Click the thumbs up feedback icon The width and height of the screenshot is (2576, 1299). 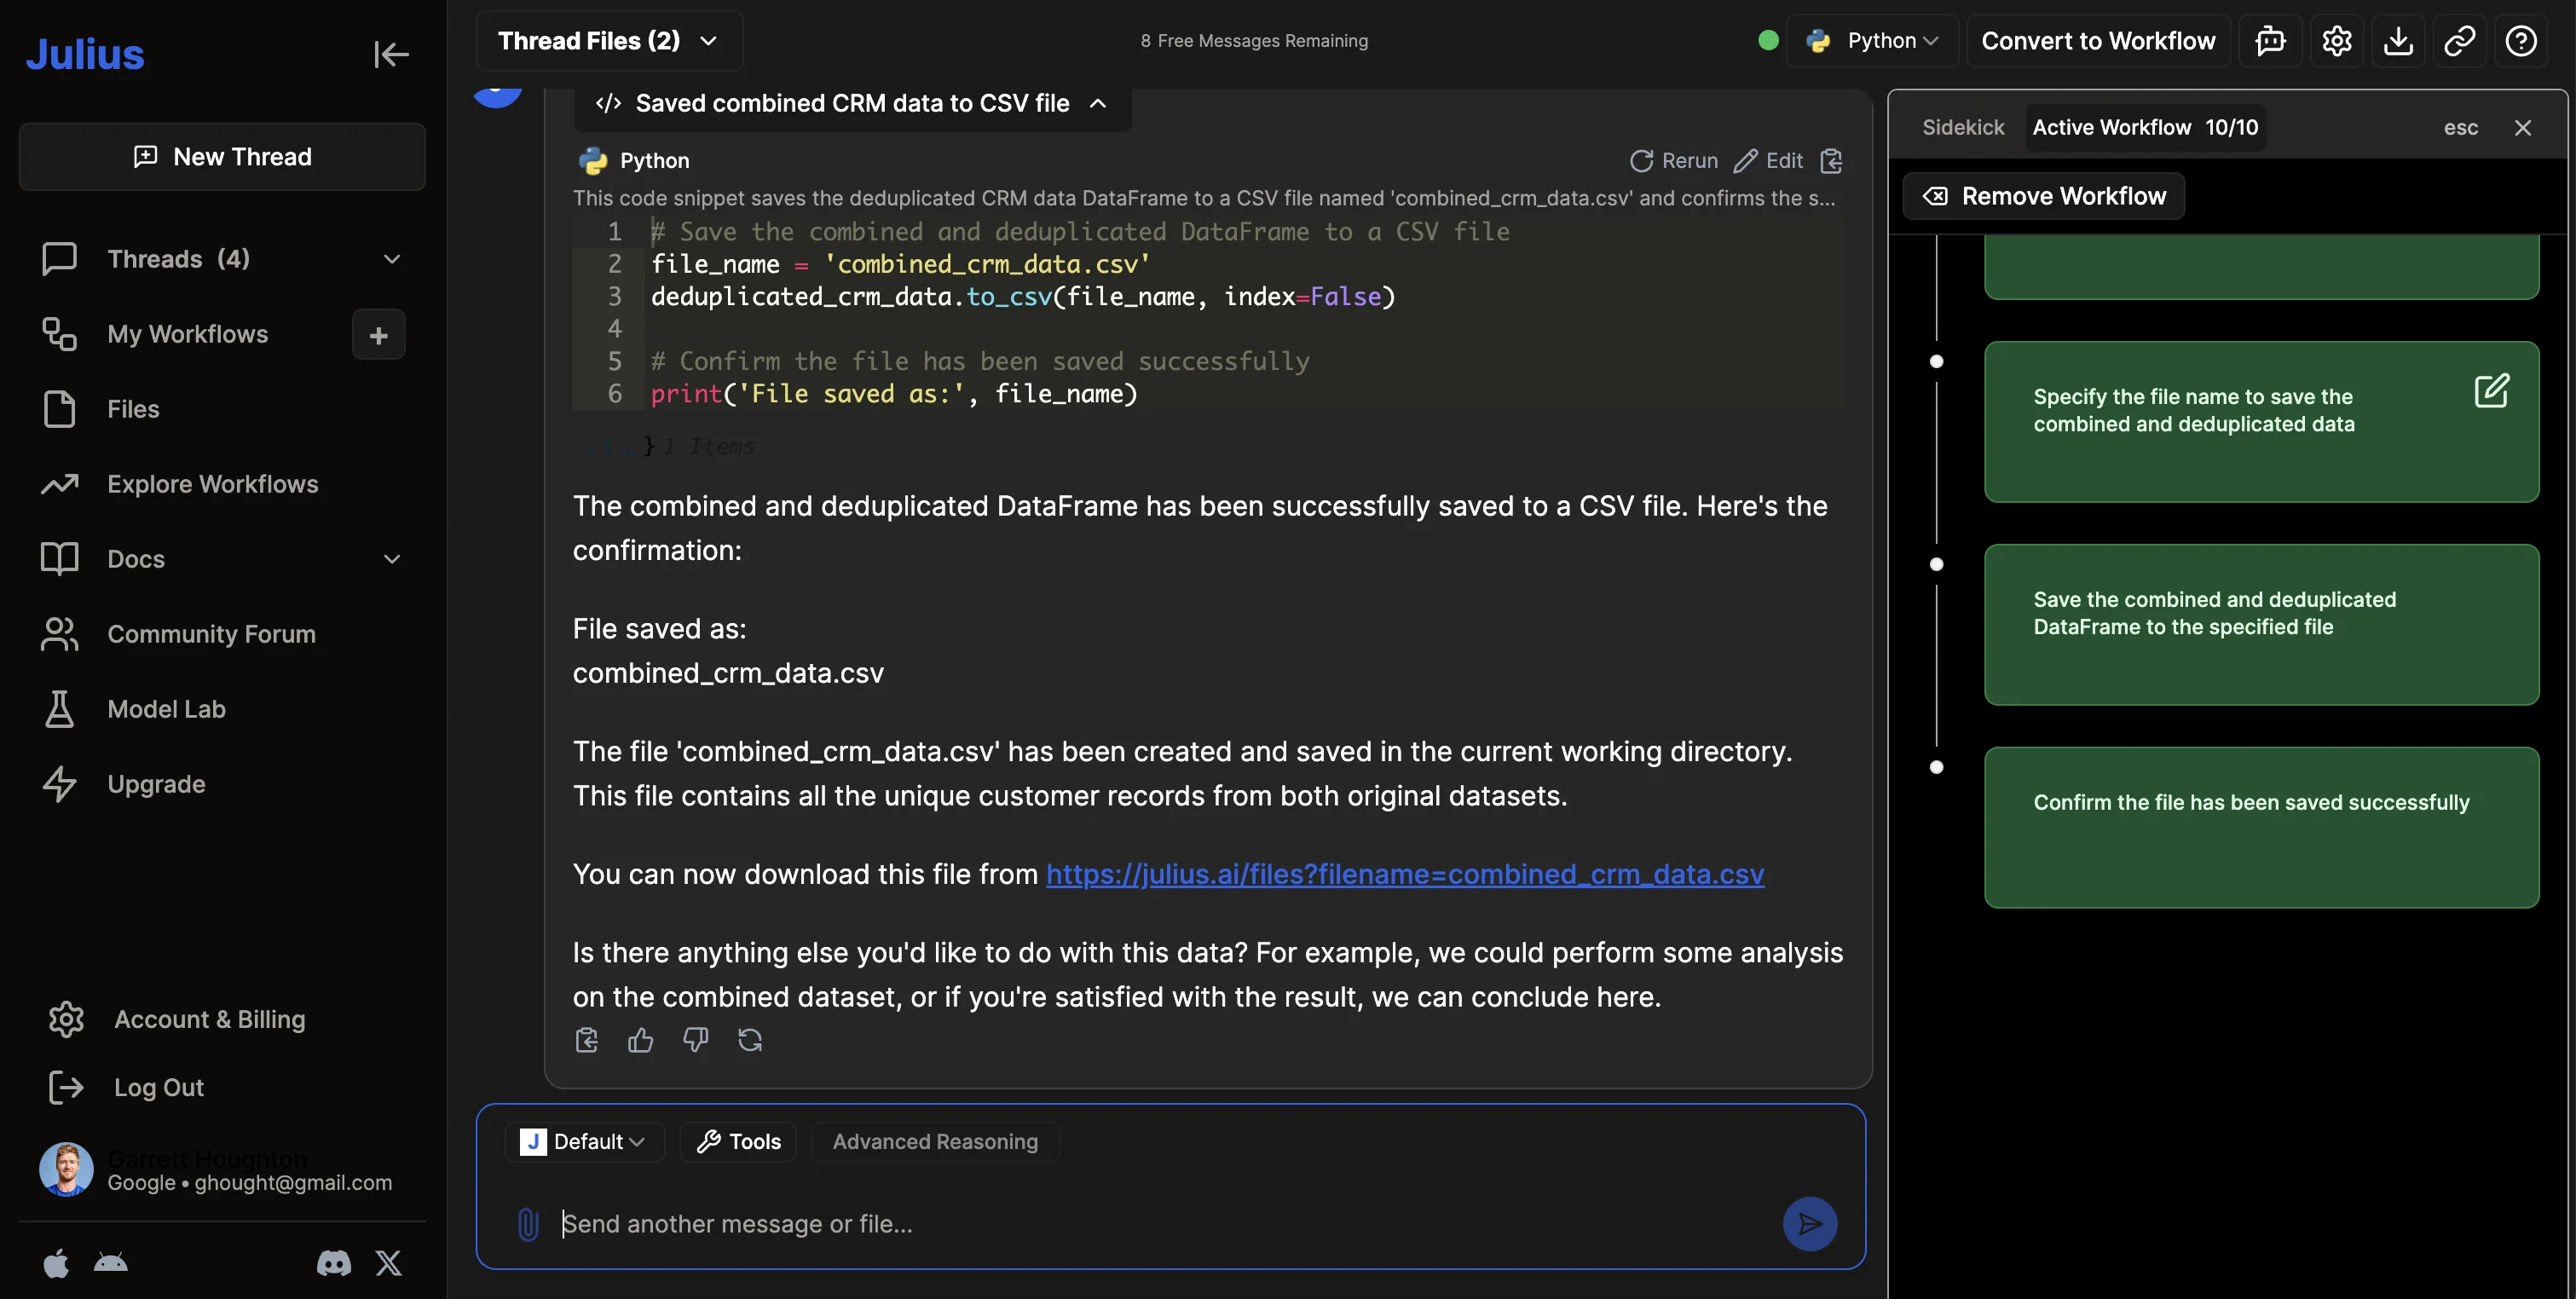click(640, 1040)
